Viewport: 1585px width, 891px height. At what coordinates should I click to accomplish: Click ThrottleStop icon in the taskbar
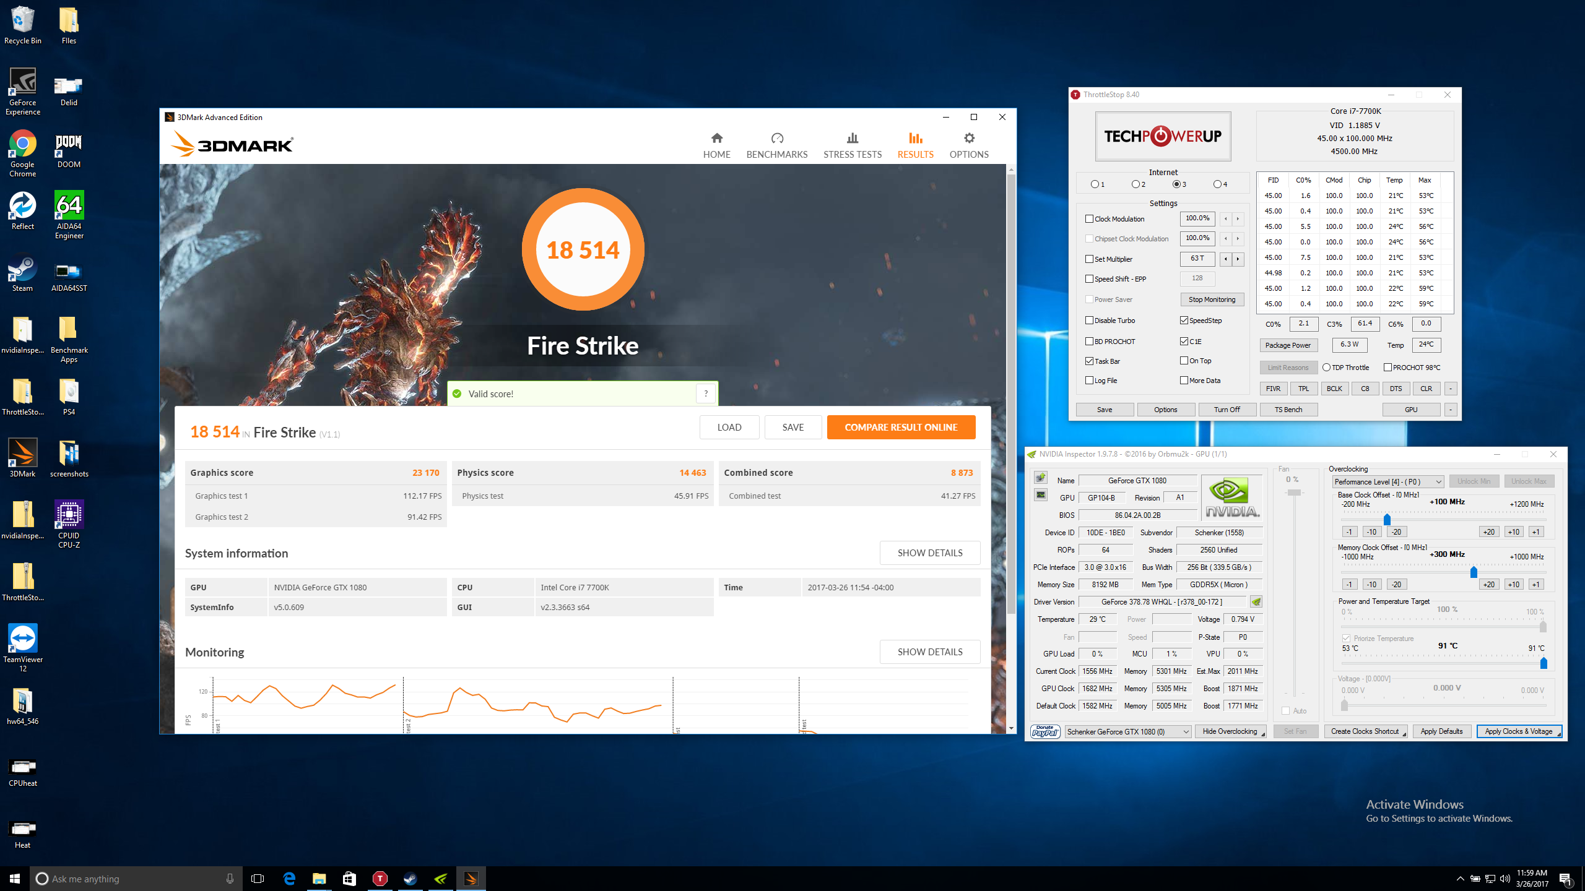(x=380, y=879)
